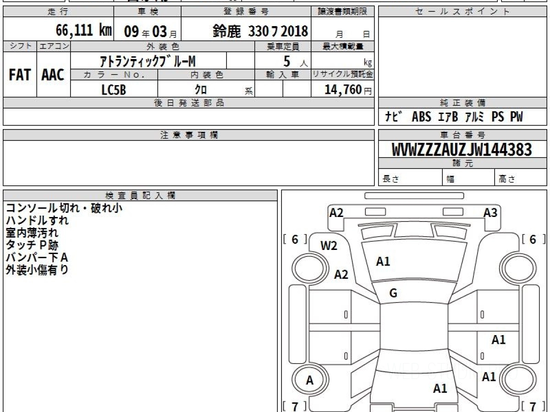Click the 車台番号 header
This screenshot has height=412, width=550.
(x=462, y=135)
